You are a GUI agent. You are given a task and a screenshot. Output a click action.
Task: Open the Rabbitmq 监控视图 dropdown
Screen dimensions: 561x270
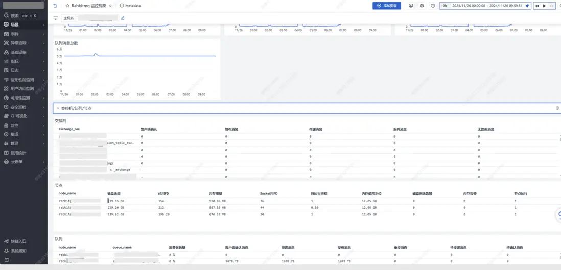click(x=110, y=6)
